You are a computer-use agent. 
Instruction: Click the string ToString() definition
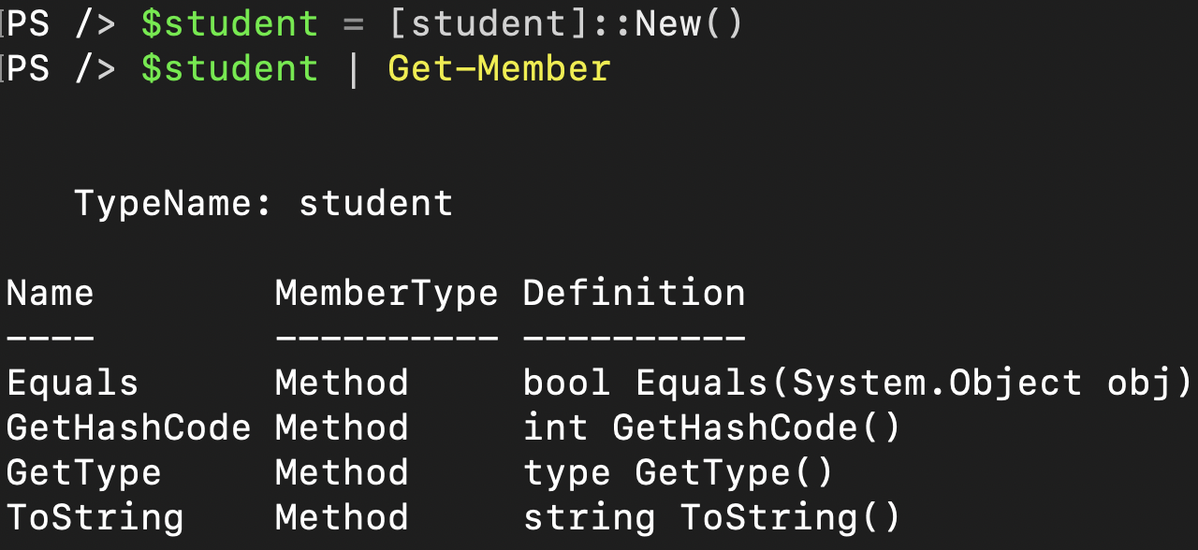[712, 517]
